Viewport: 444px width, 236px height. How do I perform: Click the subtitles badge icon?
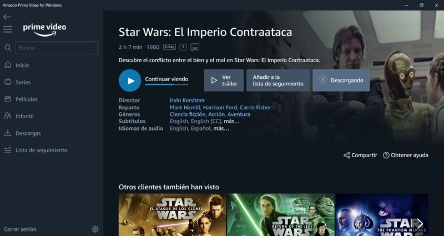click(x=195, y=47)
